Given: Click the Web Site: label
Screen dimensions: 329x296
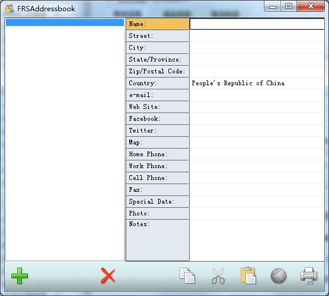Looking at the screenshot, I should 158,107.
